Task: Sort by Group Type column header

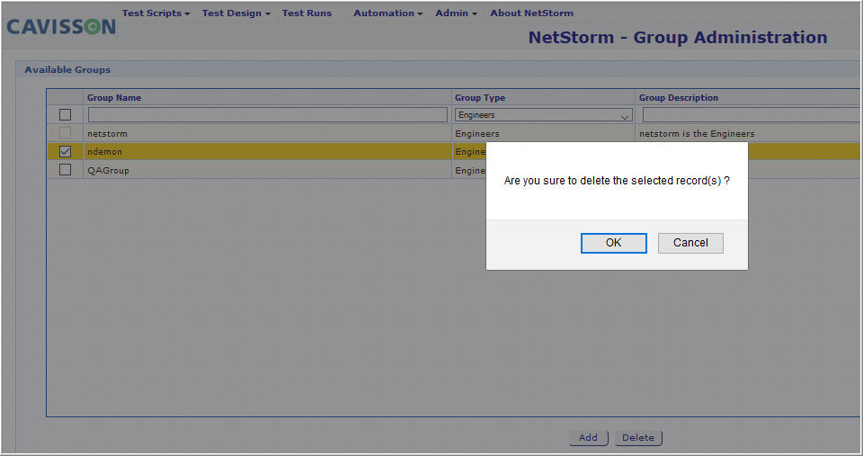Action: pyautogui.click(x=479, y=97)
